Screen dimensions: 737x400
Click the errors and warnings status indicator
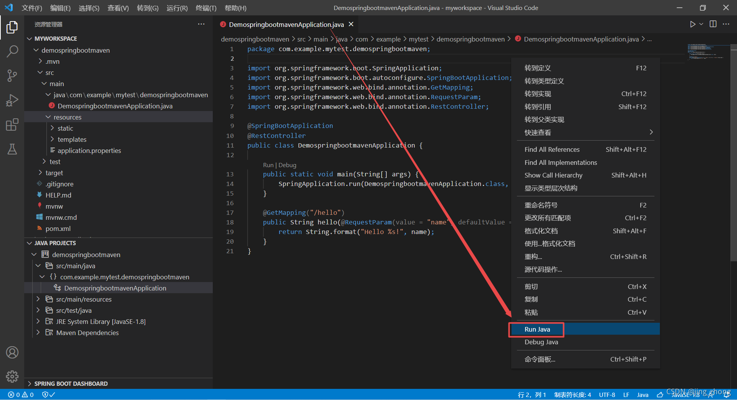pos(21,395)
